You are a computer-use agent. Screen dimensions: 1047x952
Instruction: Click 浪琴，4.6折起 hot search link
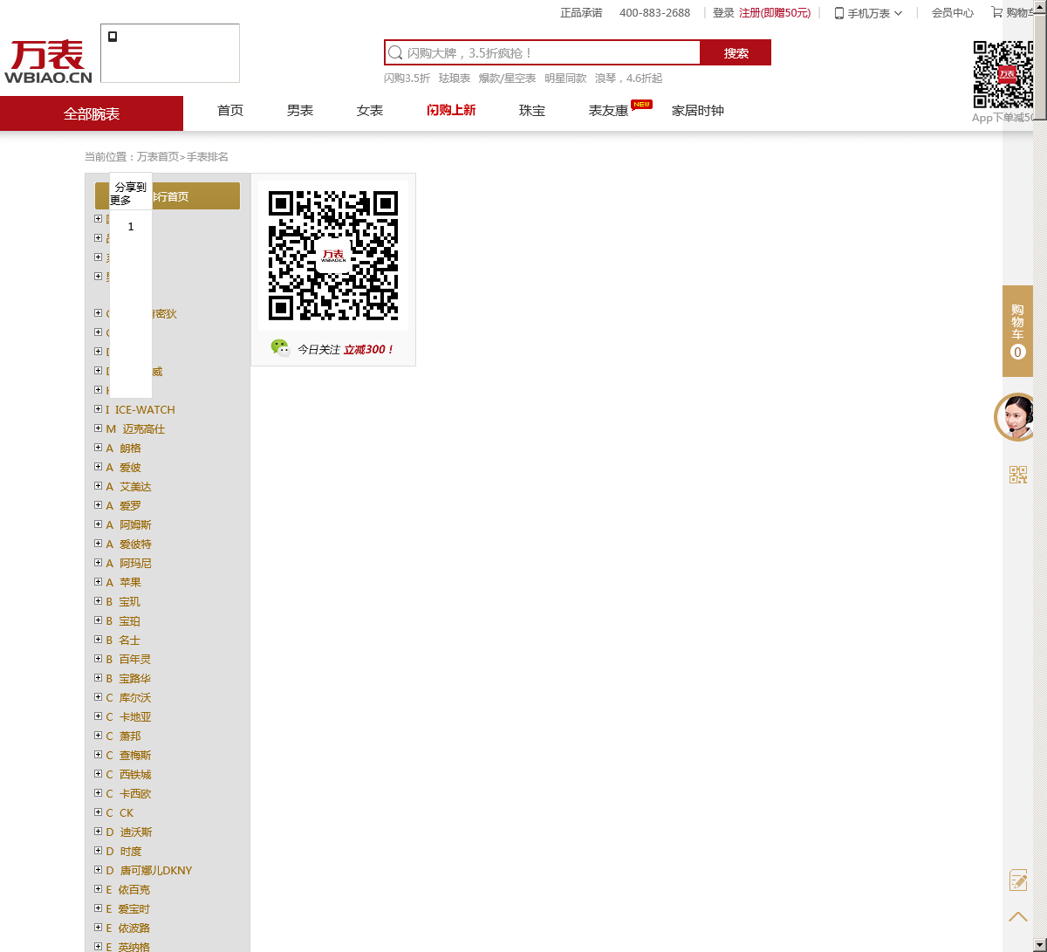click(628, 78)
